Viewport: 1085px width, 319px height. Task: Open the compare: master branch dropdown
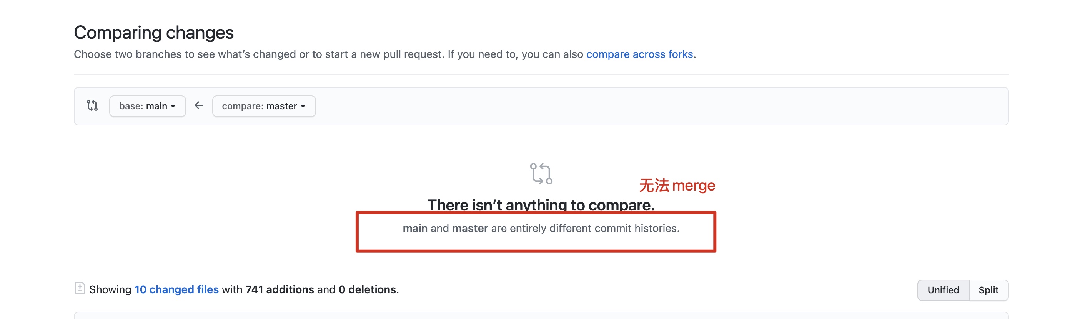coord(264,106)
